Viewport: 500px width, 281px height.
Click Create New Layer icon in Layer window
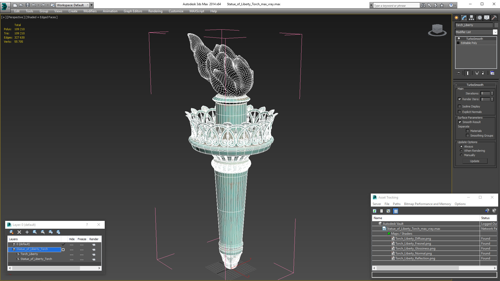[11, 232]
